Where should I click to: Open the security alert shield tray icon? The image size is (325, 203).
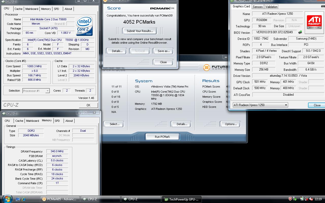[290, 199]
